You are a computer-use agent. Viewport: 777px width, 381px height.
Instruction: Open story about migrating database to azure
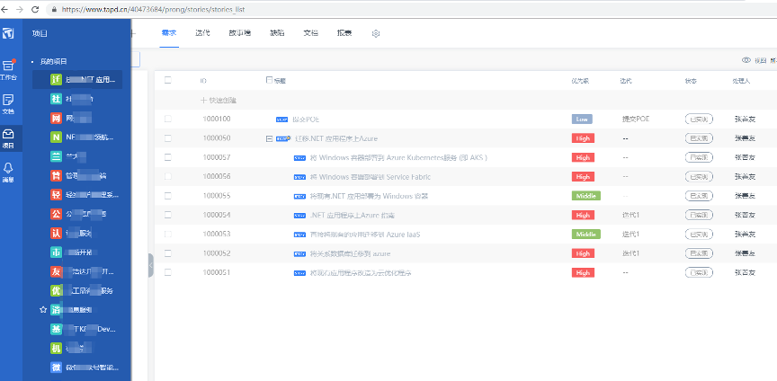tap(350, 253)
